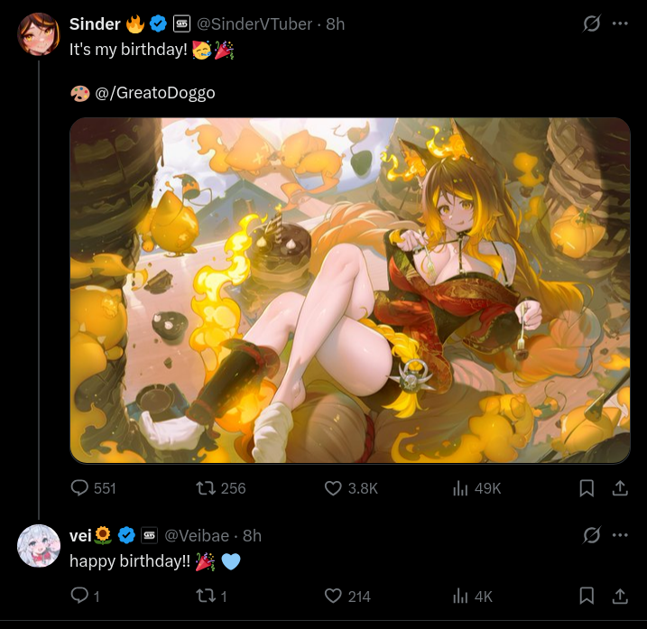This screenshot has width=647, height=629.
Task: Open more options on Sinder's tweet
Action: 620,23
